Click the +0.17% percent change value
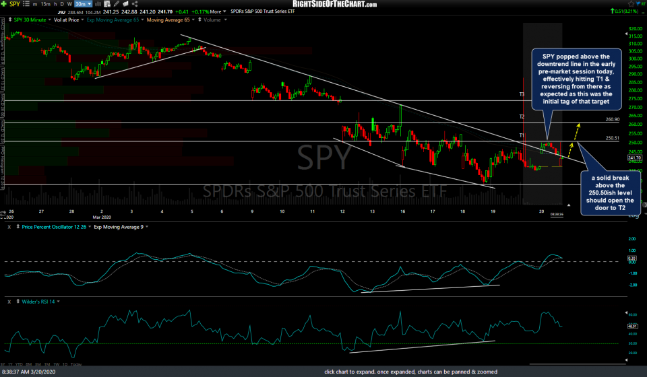This screenshot has height=377, width=647. 200,11
